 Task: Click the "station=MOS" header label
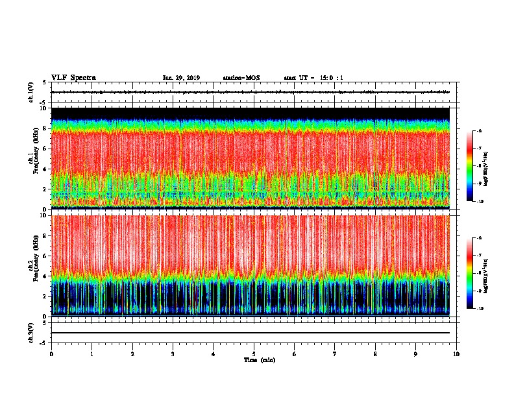pyautogui.click(x=241, y=78)
